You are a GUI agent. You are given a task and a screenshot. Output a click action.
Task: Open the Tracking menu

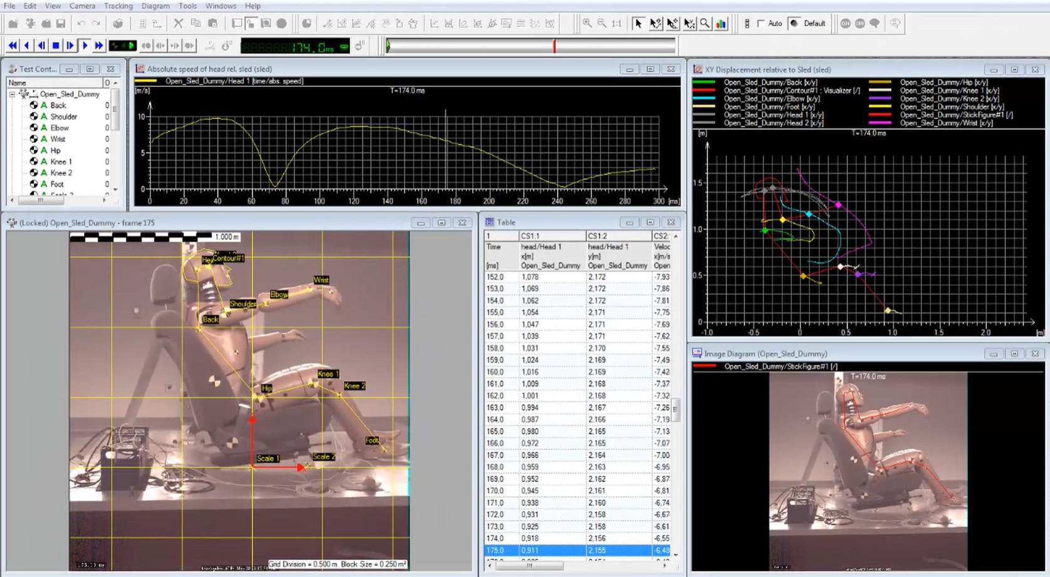[x=118, y=6]
